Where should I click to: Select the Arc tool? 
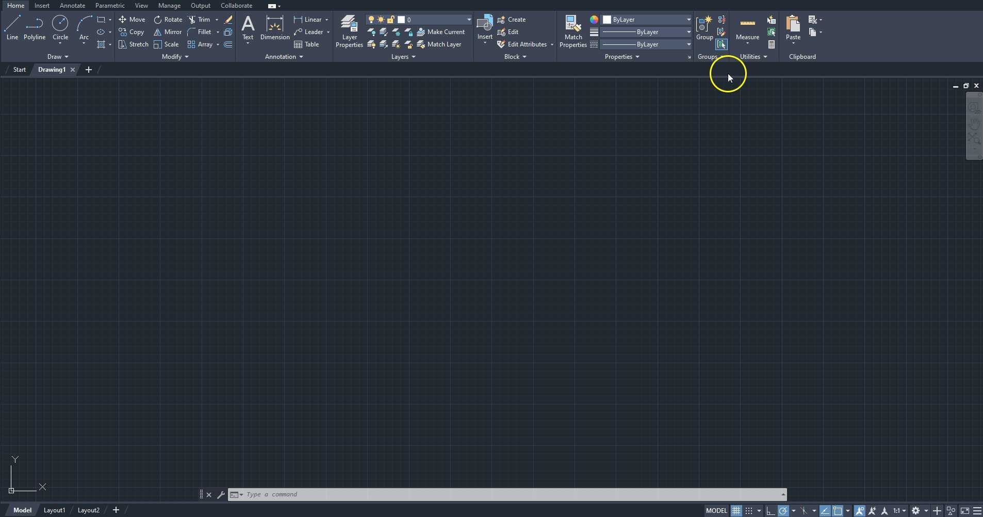coord(84,28)
